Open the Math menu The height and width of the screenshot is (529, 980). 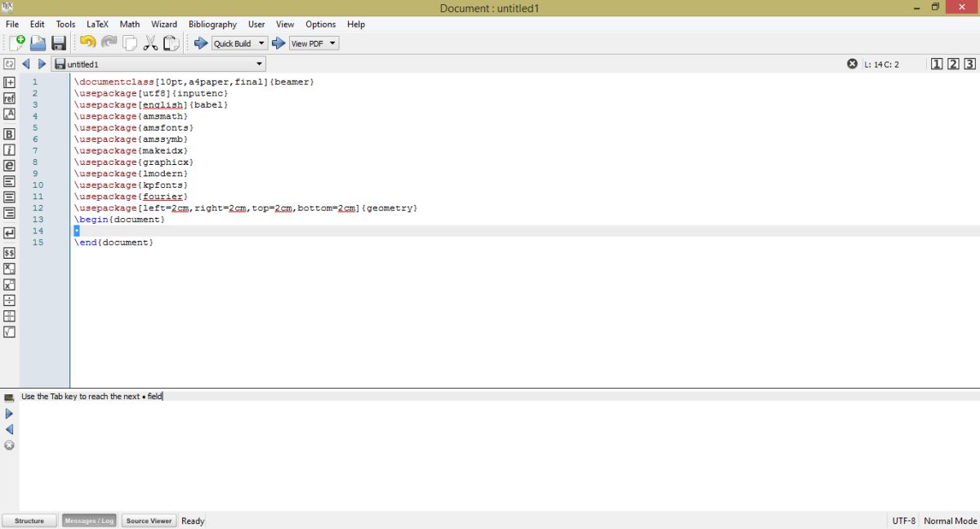click(x=130, y=24)
